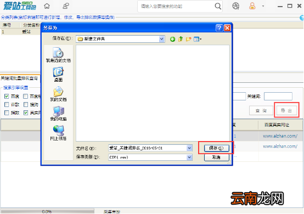Image resolution: width=304 pixels, height=214 pixels.
Task: Open second www.aizhan.com/ link
Action: 280,146
